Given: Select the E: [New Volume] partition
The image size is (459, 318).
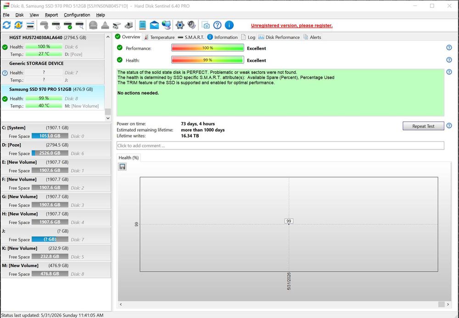Looking at the screenshot, I should [56, 166].
